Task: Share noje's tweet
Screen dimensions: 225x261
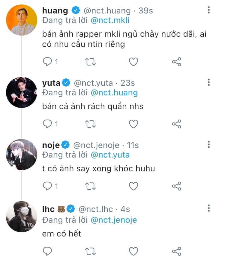Action: click(x=176, y=186)
